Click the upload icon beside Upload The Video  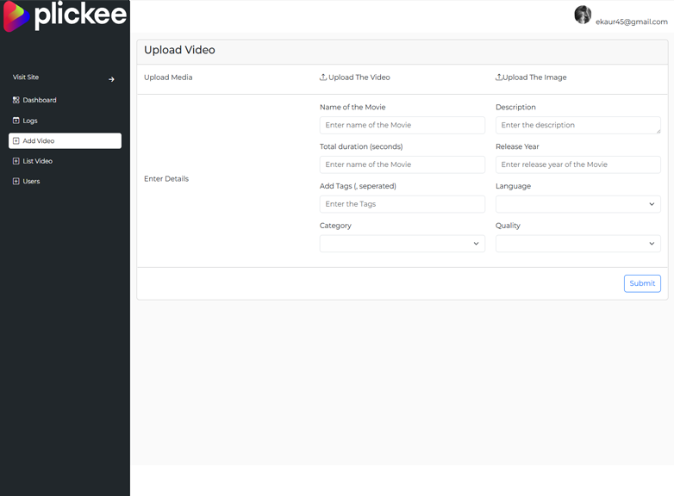[323, 77]
